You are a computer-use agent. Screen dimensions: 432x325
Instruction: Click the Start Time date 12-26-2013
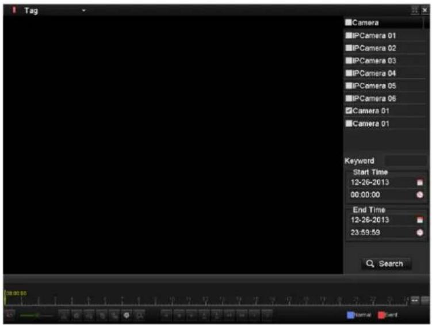pyautogui.click(x=370, y=182)
